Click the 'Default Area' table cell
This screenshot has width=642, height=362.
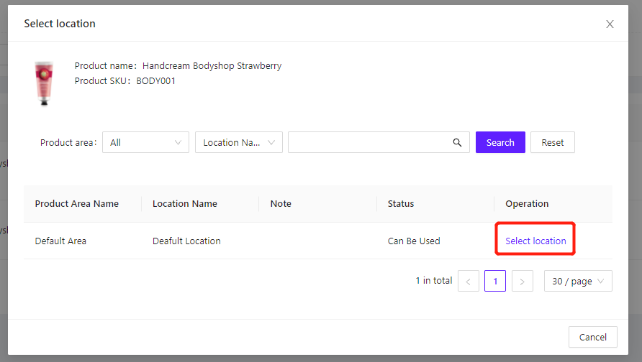[x=60, y=241]
